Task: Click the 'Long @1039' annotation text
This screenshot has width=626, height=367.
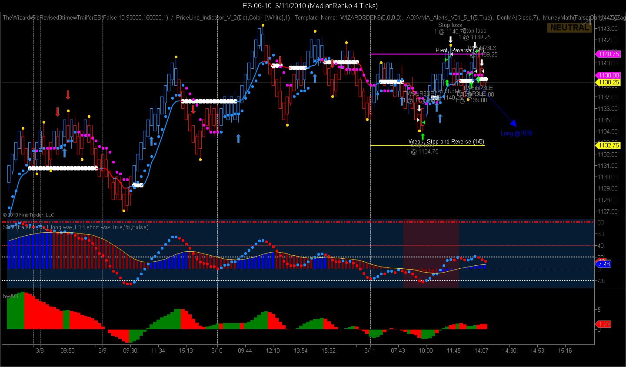Action: pos(516,133)
